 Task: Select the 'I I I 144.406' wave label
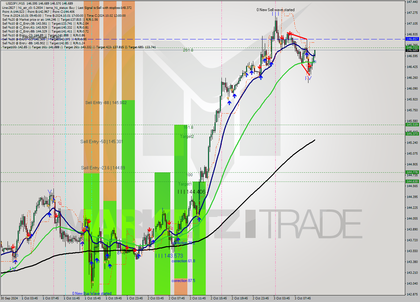coord(191,192)
